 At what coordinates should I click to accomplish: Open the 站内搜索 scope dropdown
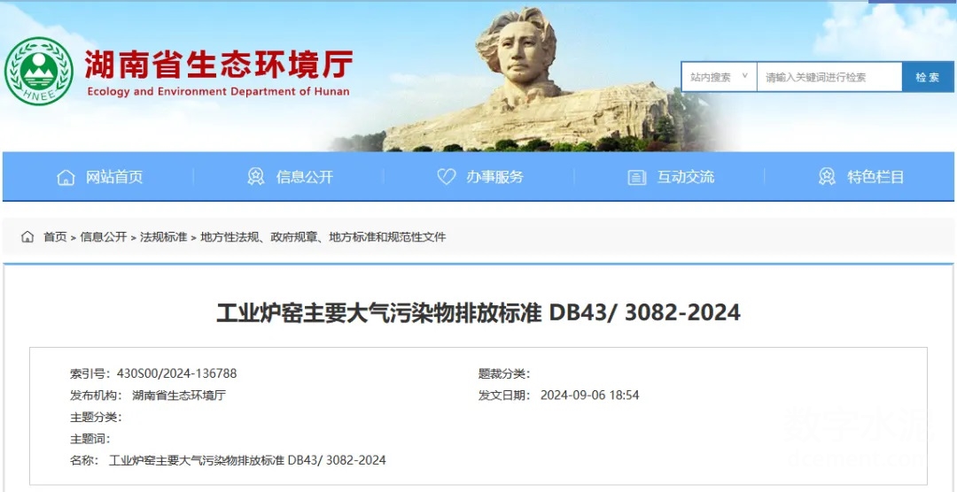click(719, 77)
